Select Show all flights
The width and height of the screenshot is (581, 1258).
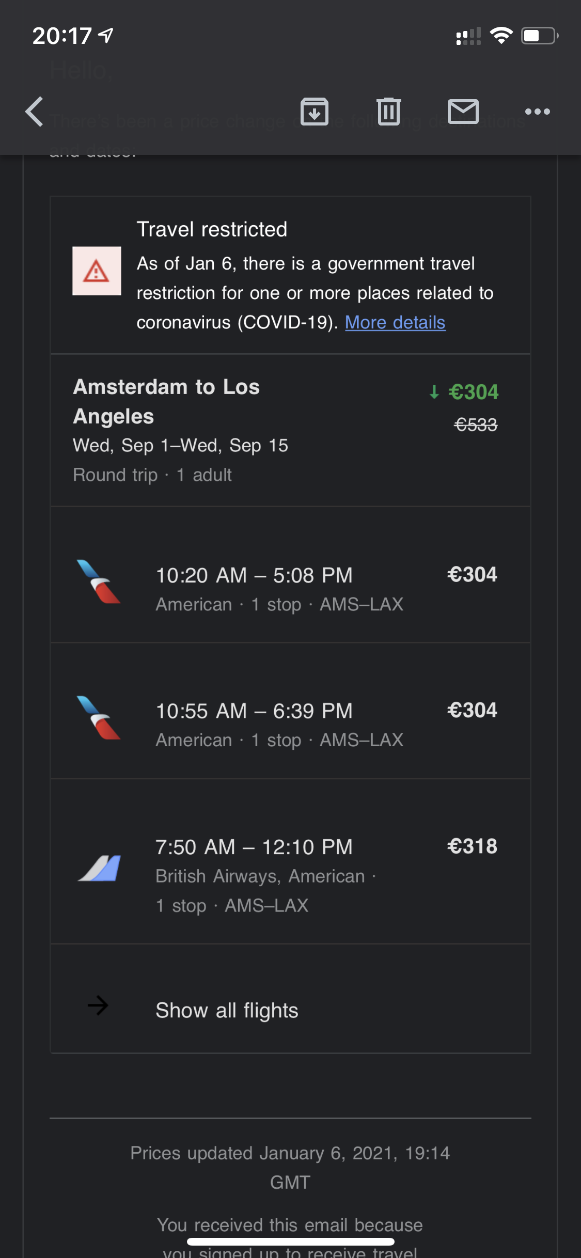[227, 1010]
